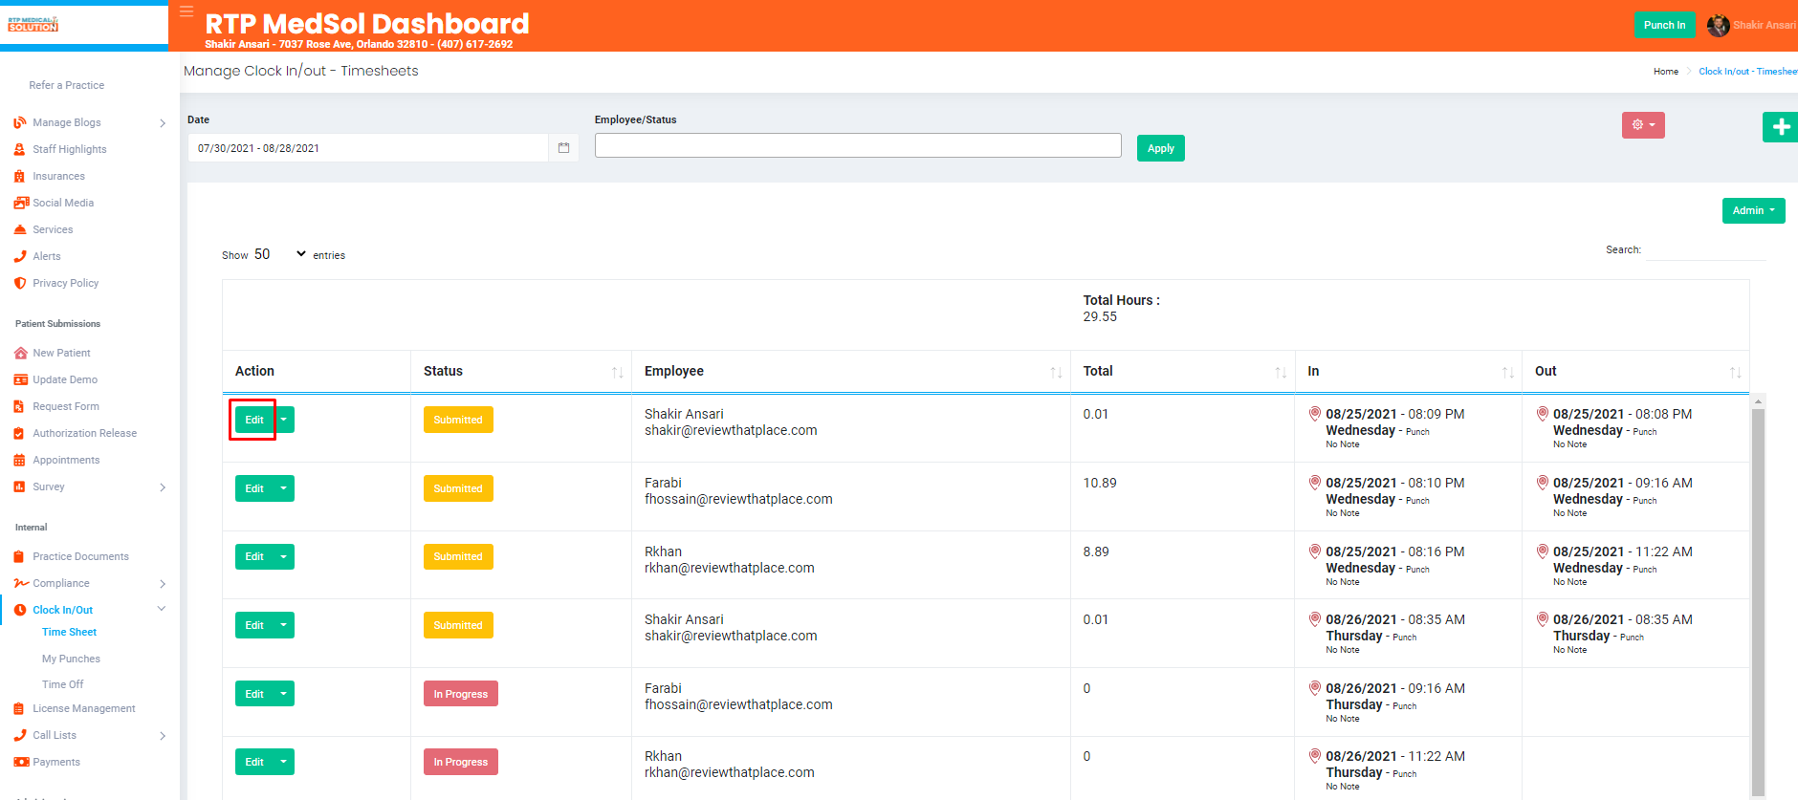The width and height of the screenshot is (1798, 800).
Task: Open the Time Off submenu item
Action: click(x=62, y=684)
